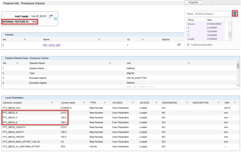Click sort arrow beside the UNIT column
Screen dimensions: 241x152
pyautogui.click(x=235, y=103)
